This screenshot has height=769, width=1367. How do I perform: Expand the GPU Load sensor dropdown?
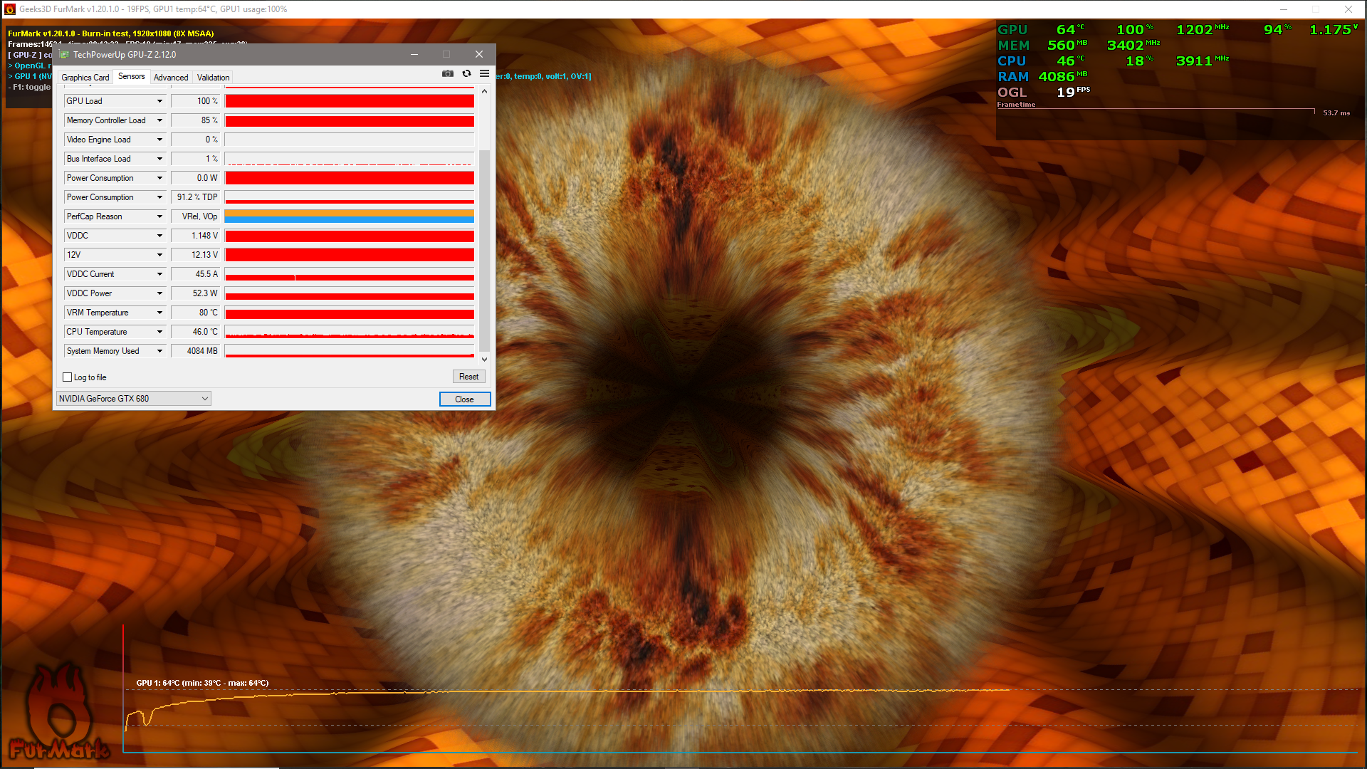(159, 101)
